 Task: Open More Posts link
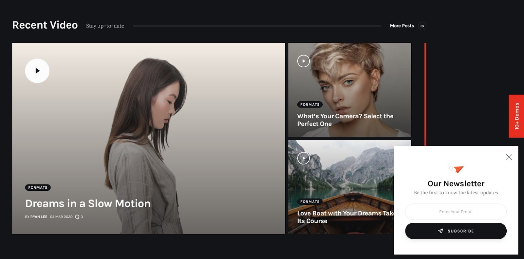point(402,26)
